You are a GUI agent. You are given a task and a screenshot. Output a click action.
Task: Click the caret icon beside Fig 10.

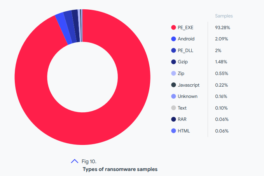tap(75, 161)
